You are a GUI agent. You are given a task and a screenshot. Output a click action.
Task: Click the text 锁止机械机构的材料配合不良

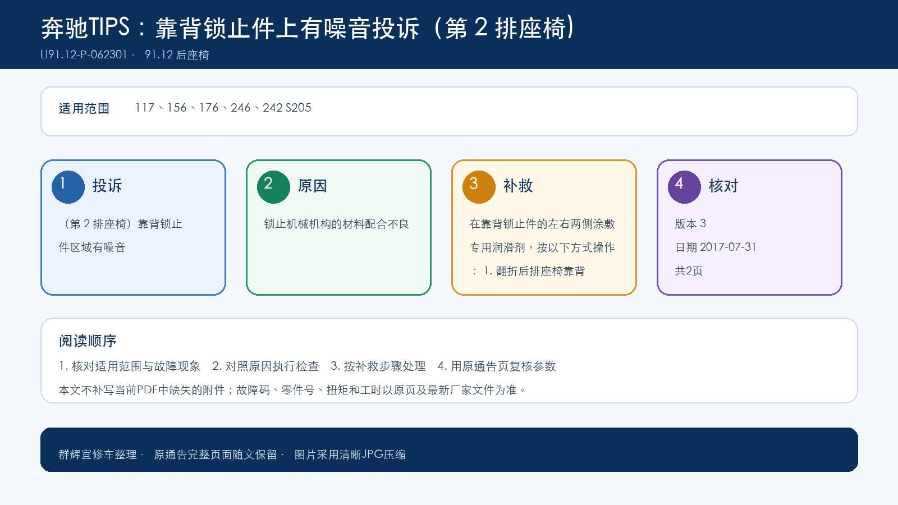click(337, 224)
